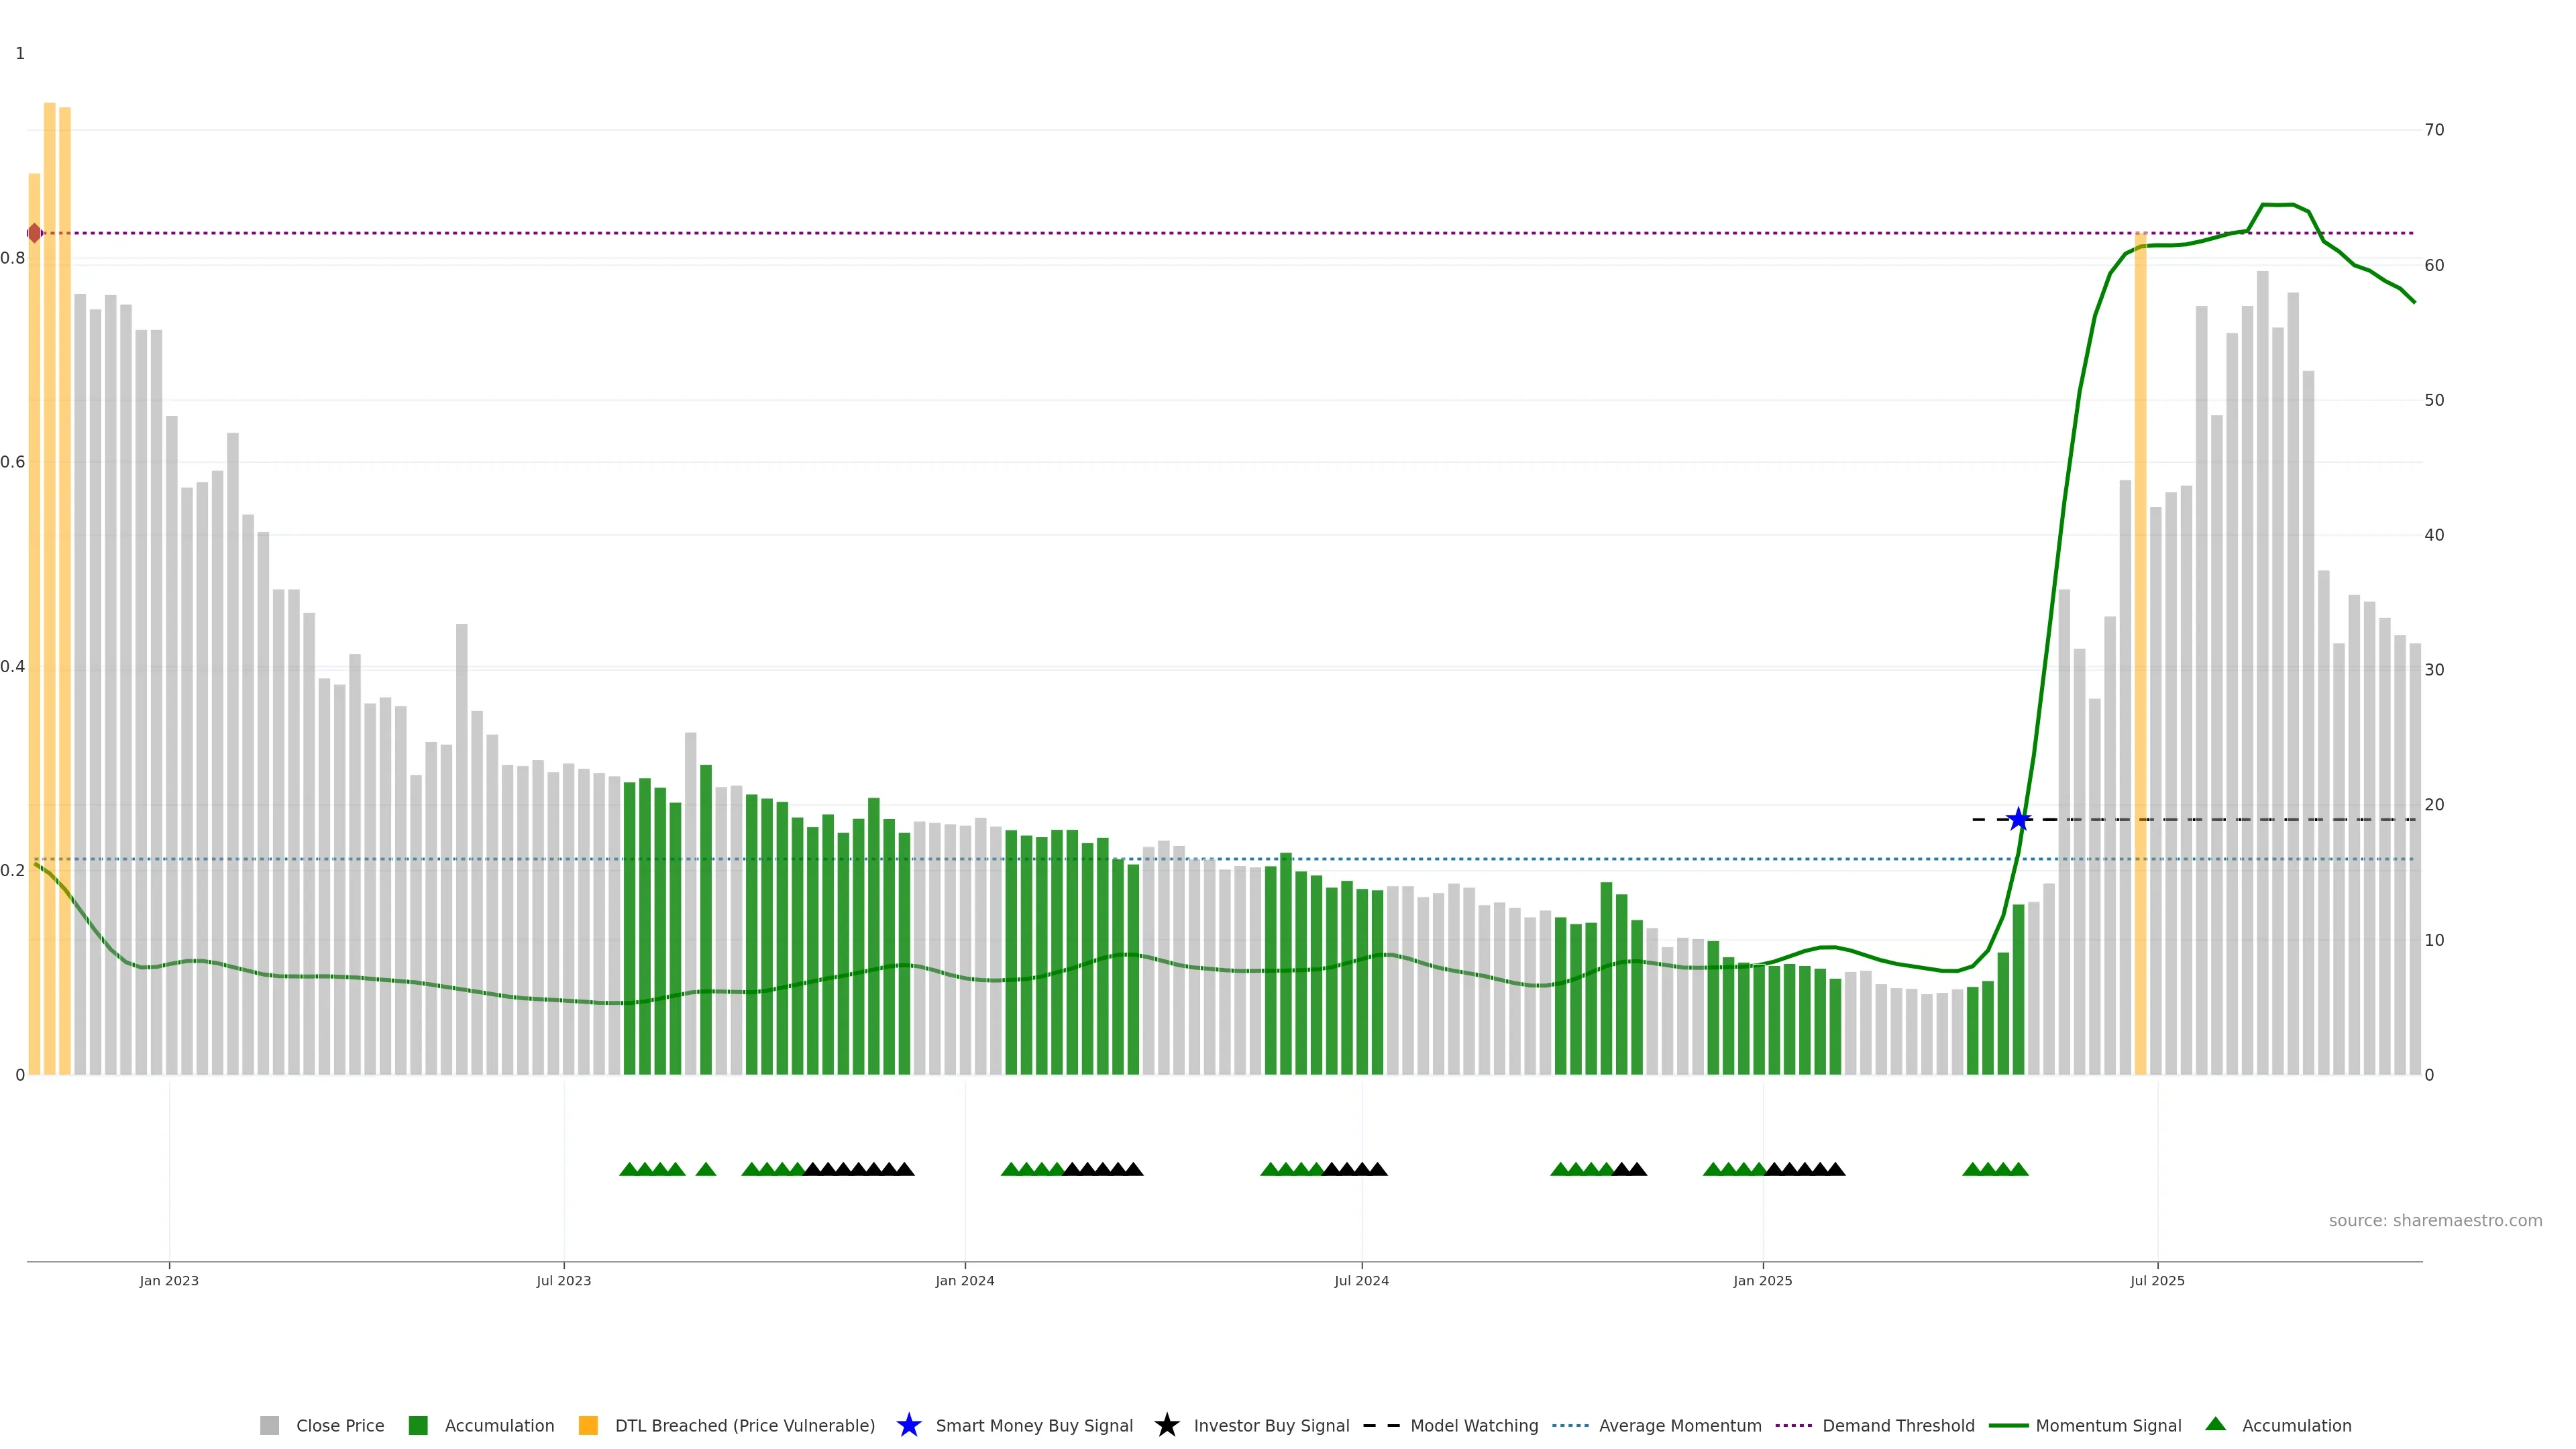The height and width of the screenshot is (1449, 2576).
Task: Click the green Accumulation triangle in legend
Action: click(x=2215, y=1424)
